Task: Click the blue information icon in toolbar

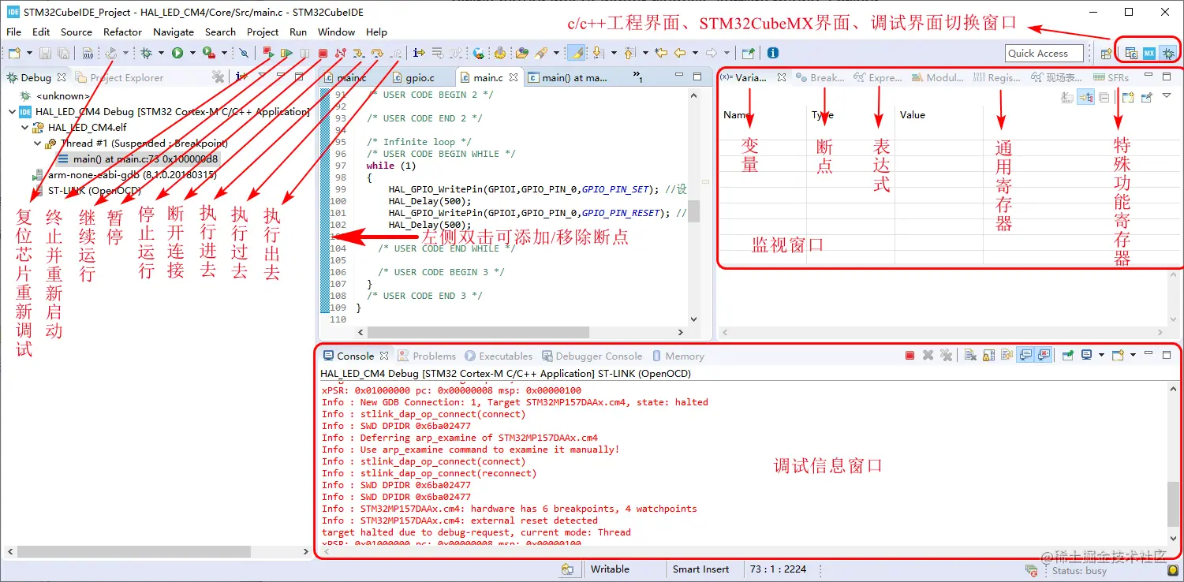Action: 772,53
